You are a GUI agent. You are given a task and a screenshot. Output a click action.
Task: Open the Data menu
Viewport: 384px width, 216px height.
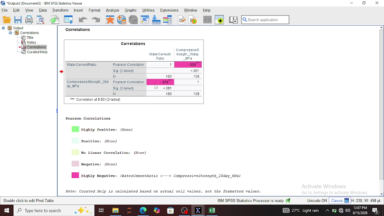coord(43,10)
